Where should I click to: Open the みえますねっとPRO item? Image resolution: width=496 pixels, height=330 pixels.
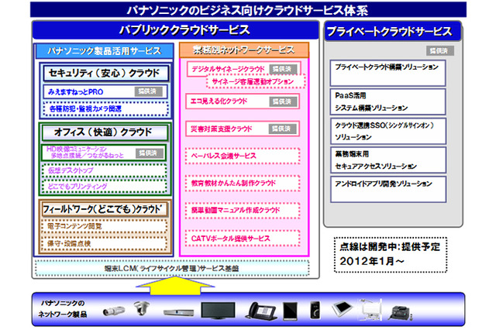(105, 92)
